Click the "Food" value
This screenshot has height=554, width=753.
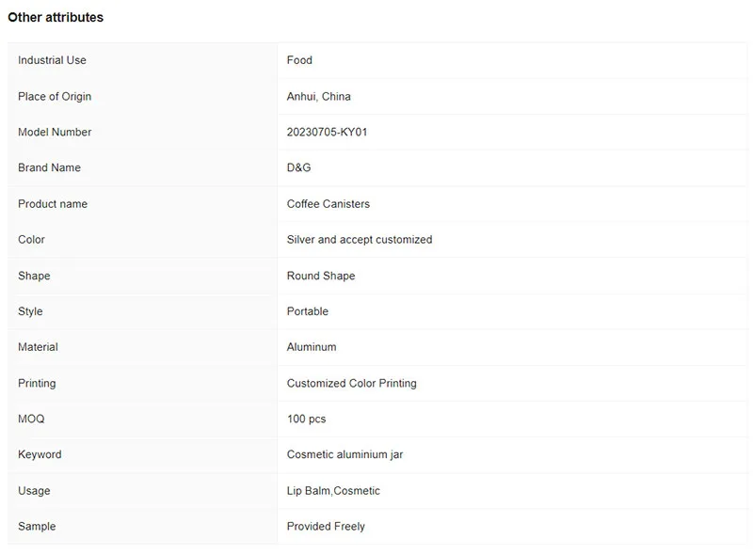coord(299,60)
